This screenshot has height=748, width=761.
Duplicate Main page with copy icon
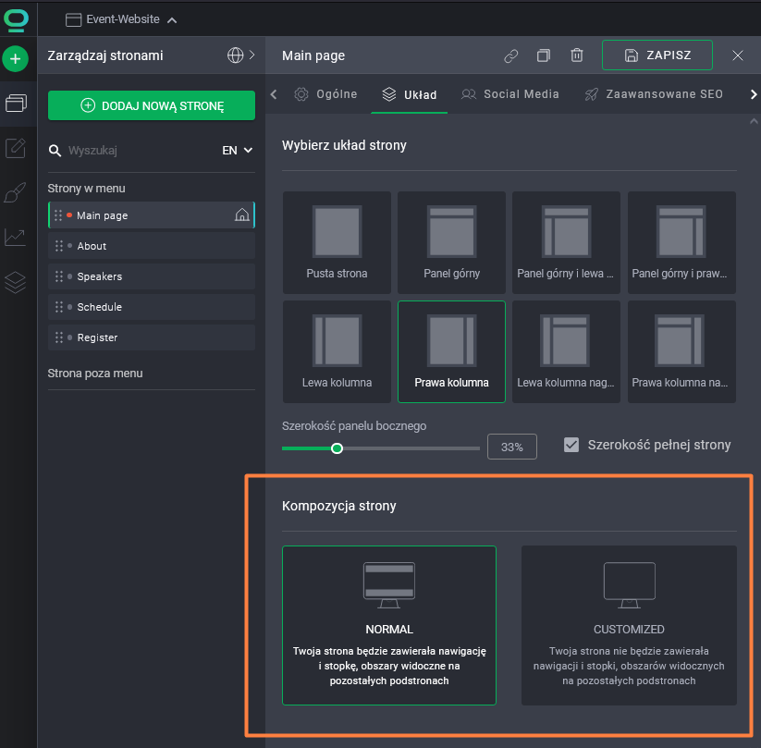tap(544, 55)
